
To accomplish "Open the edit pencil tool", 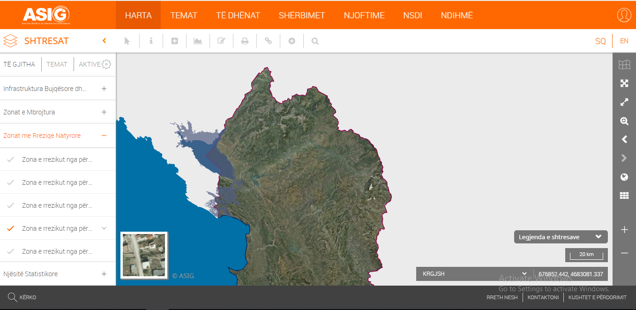I will click(x=221, y=41).
